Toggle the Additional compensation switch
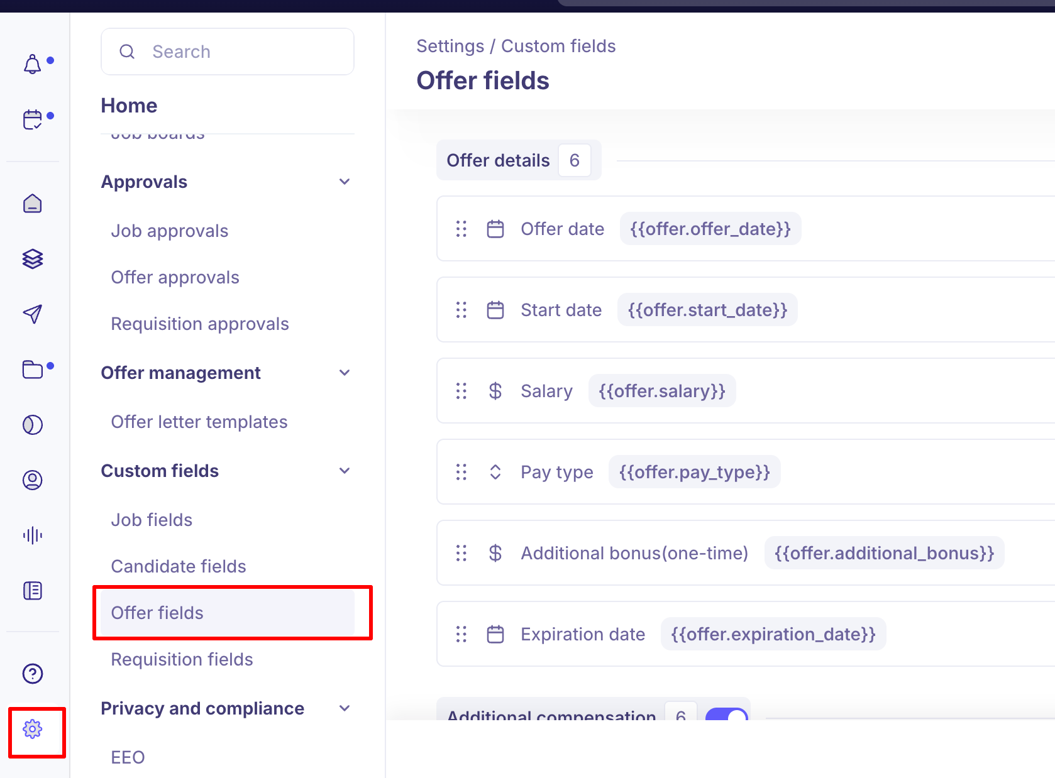 726,715
